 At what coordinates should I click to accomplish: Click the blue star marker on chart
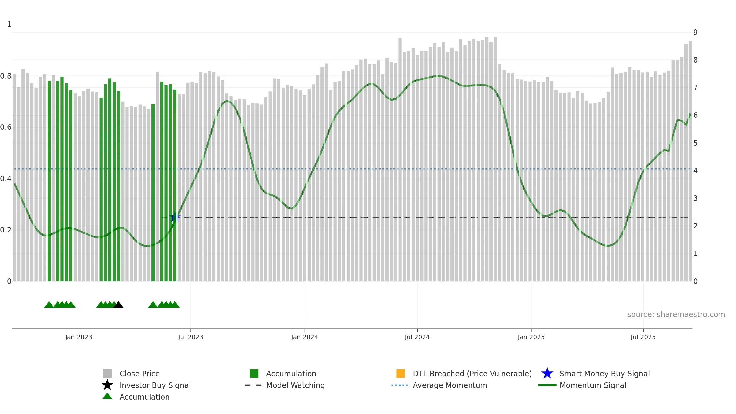[x=175, y=217]
